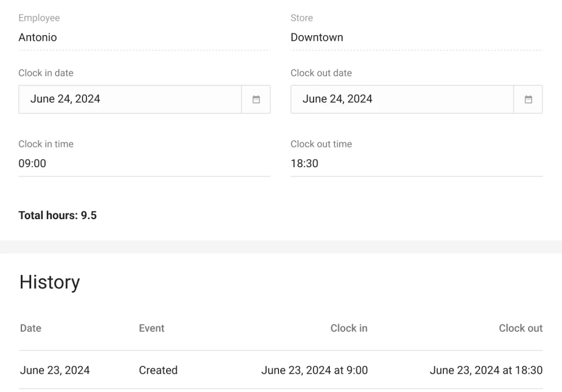Select the June 23, 2024 date cell
This screenshot has width=562, height=392.
coord(55,370)
